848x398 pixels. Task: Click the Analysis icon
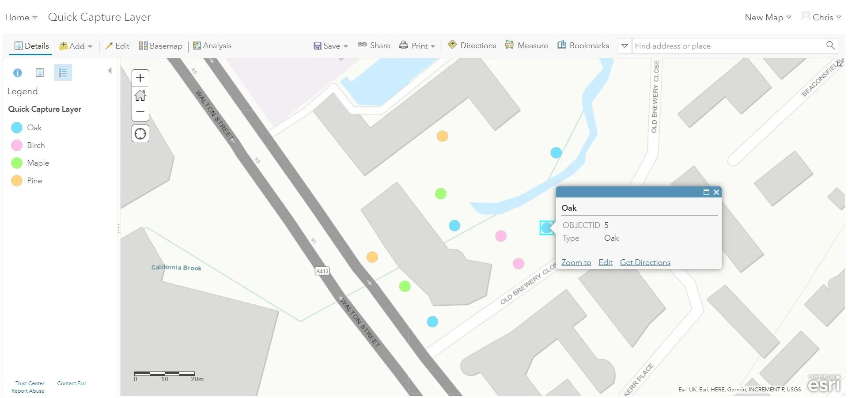197,45
